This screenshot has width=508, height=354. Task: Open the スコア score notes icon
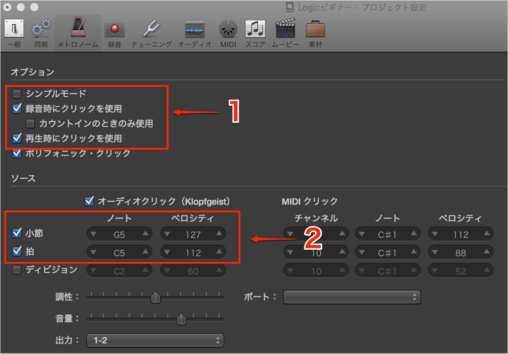(x=255, y=29)
